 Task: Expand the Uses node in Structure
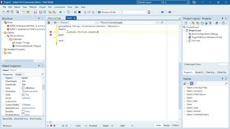[3, 53]
